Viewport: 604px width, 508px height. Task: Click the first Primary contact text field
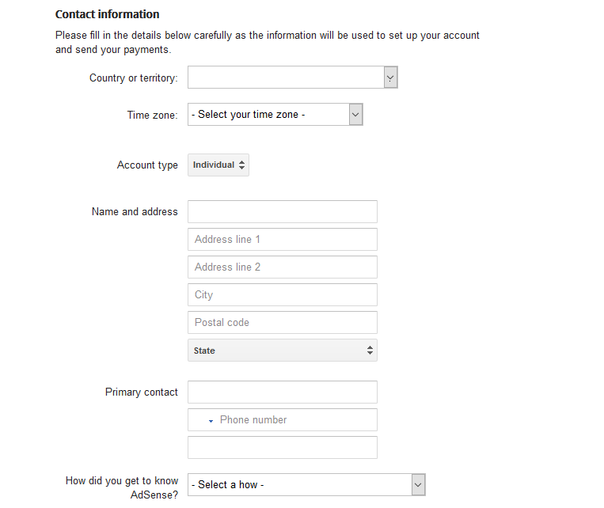click(x=282, y=392)
